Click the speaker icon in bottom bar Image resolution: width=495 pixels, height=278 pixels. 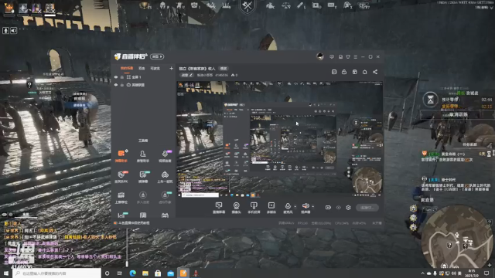pyautogui.click(x=306, y=206)
